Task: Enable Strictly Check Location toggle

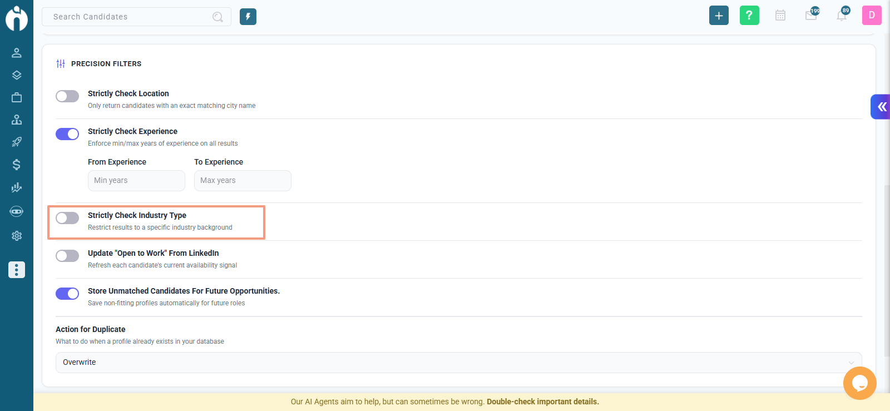Action: tap(67, 96)
